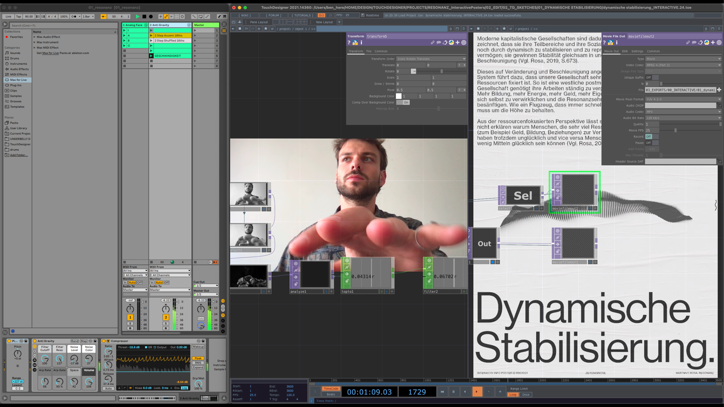The image size is (724, 407).
Task: Solo track 2 Anti Gravity
Action: (x=166, y=324)
